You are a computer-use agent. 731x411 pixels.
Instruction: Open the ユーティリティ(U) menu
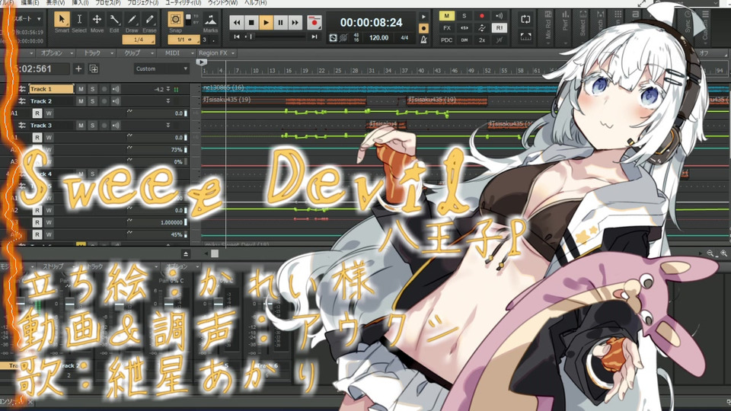pyautogui.click(x=184, y=3)
